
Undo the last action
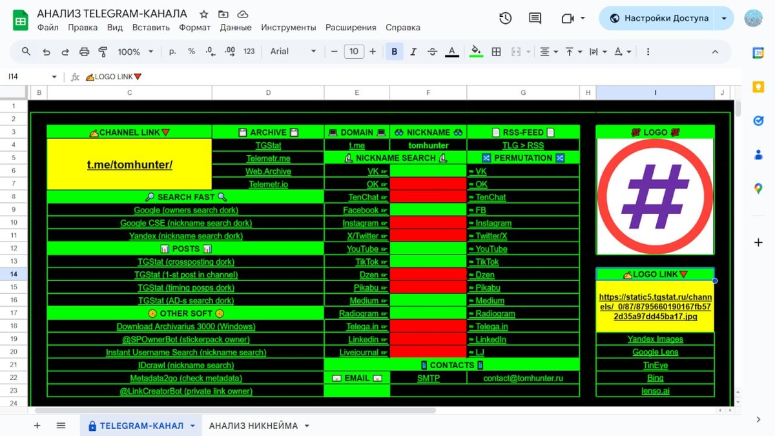(46, 52)
